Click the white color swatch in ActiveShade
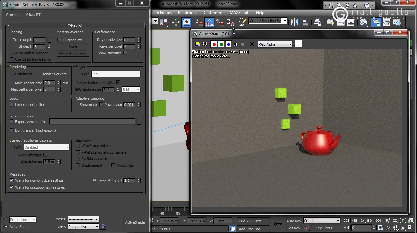 point(298,44)
